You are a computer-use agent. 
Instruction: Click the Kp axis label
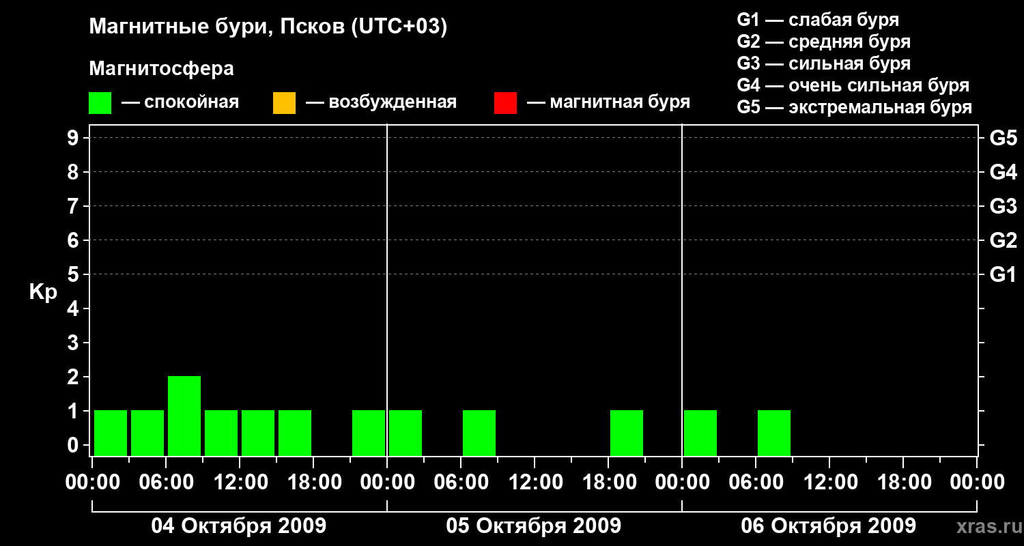(43, 292)
